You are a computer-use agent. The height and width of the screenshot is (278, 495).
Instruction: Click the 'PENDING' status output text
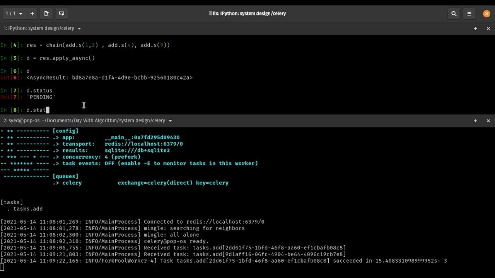pos(41,97)
